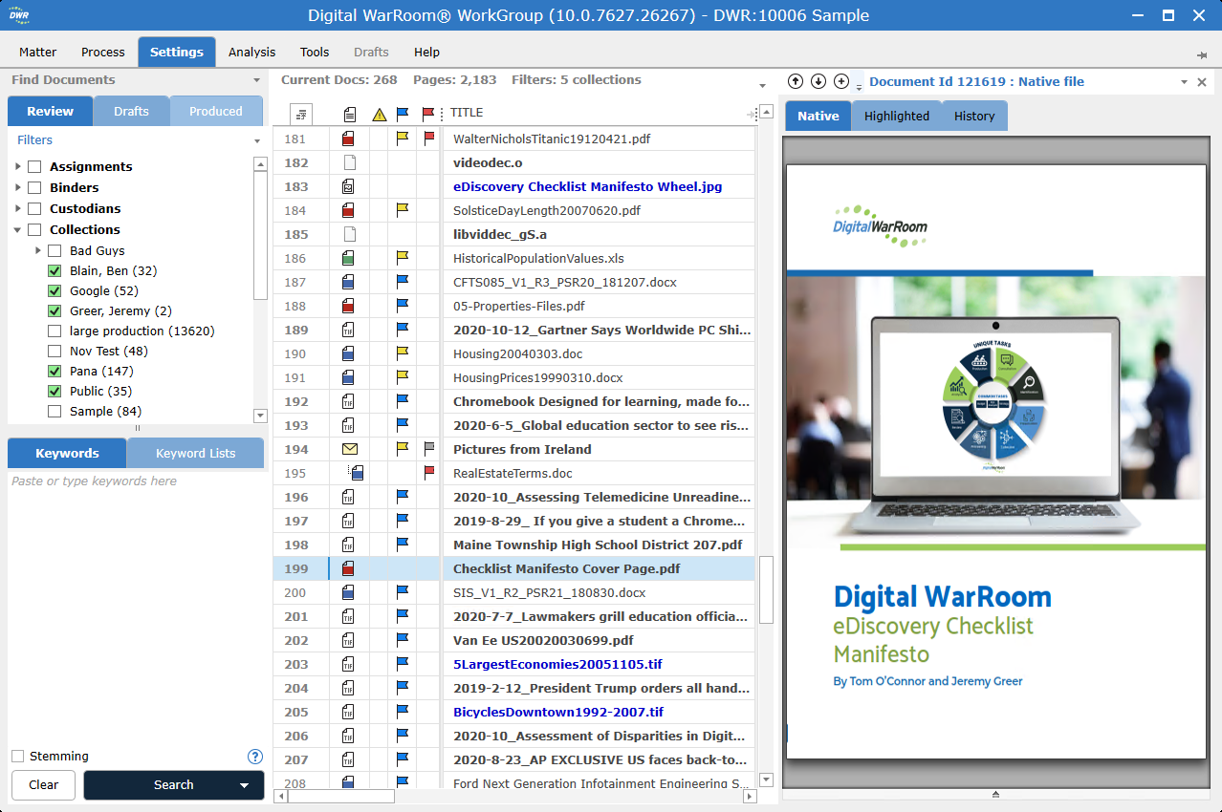Click the help question mark icon near Stemming
Image resolution: width=1222 pixels, height=812 pixels.
pos(254,757)
